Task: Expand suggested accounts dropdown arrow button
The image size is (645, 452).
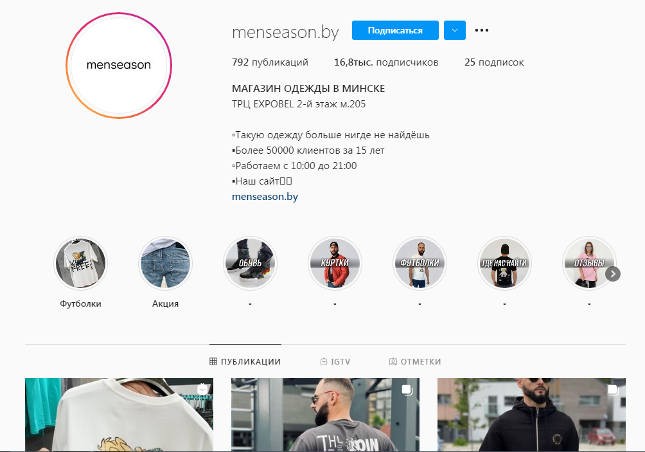Action: point(455,30)
